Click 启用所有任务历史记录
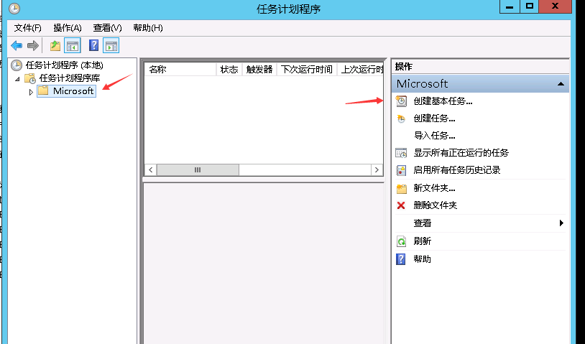 coord(456,170)
